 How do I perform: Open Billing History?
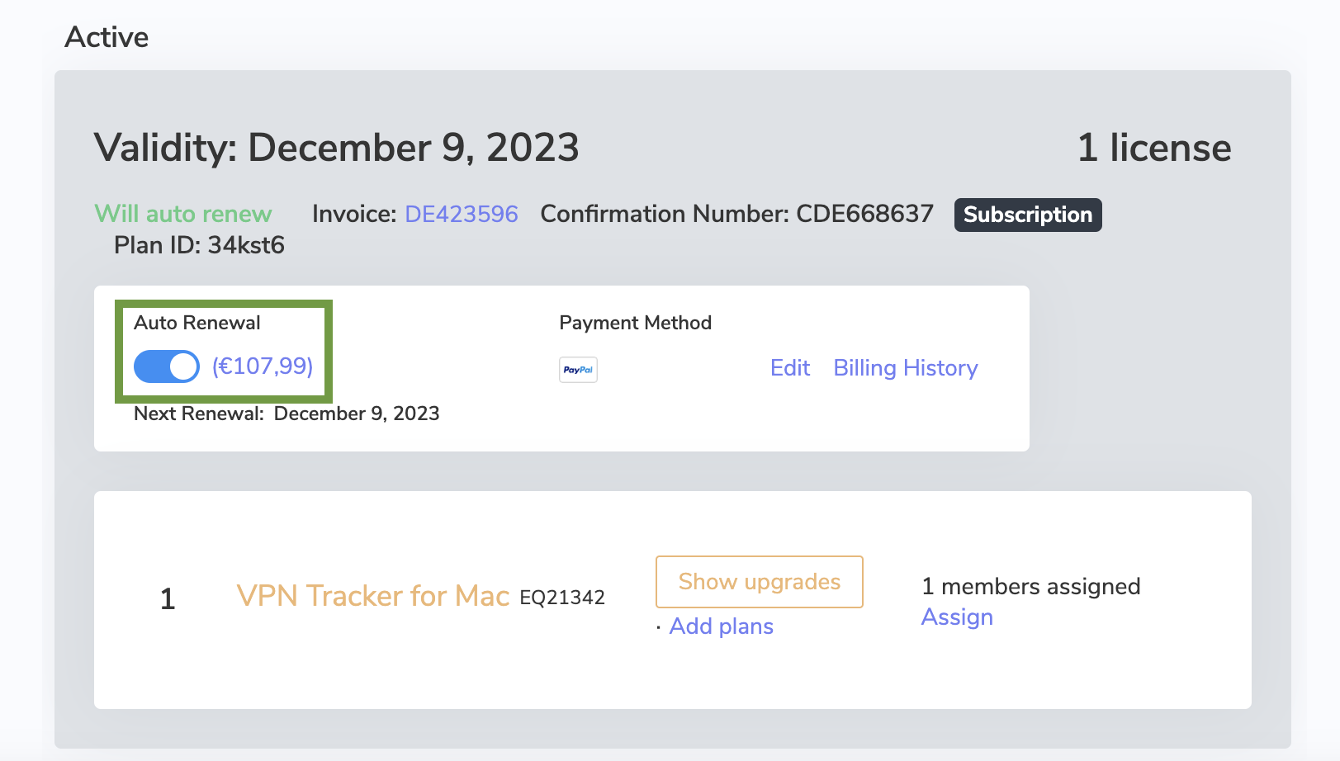905,368
